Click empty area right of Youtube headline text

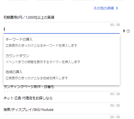(x=87, y=110)
